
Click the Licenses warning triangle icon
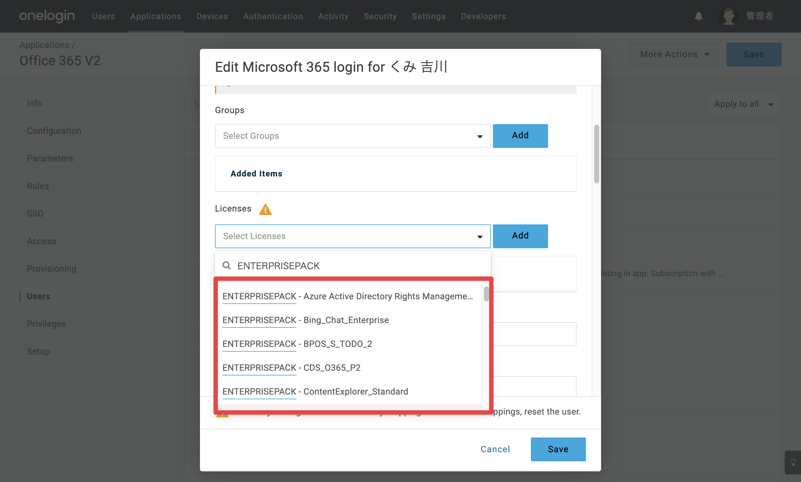coord(265,209)
